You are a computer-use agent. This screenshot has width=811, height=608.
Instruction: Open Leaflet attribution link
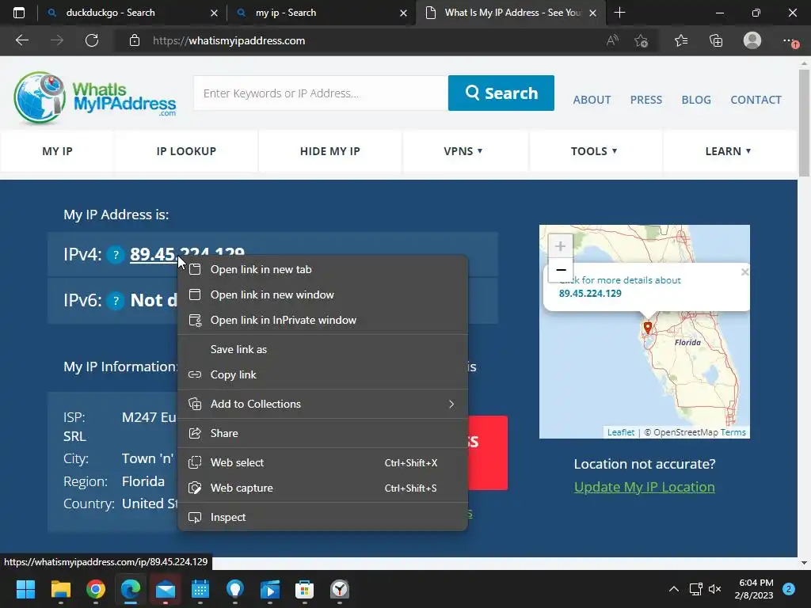coord(621,432)
